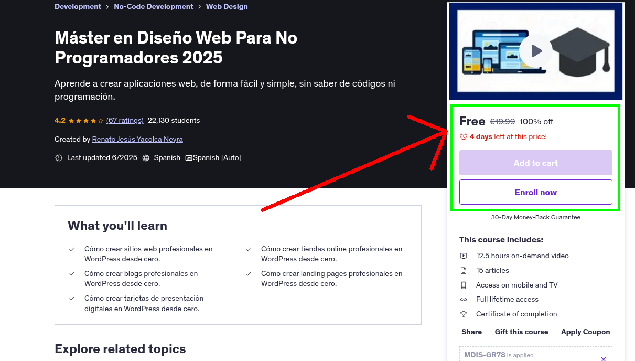Select Gift this course
The height and width of the screenshot is (361, 635).
pyautogui.click(x=521, y=332)
